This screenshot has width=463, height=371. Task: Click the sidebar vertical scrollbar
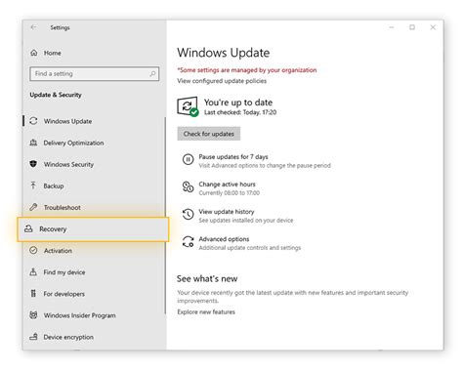[x=165, y=215]
